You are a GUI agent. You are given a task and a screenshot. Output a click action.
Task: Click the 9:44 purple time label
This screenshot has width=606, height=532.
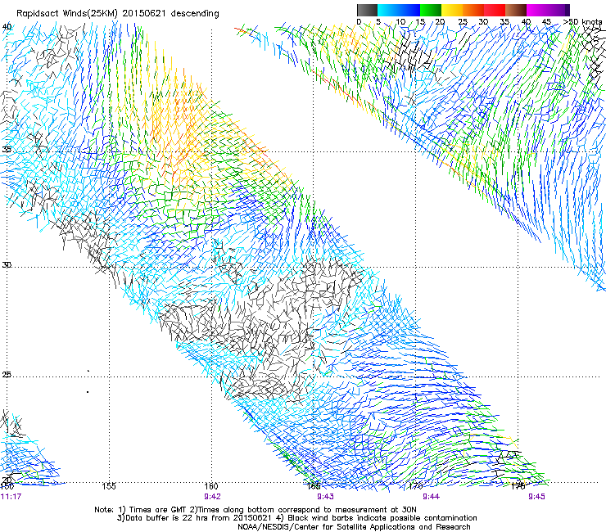tap(431, 497)
